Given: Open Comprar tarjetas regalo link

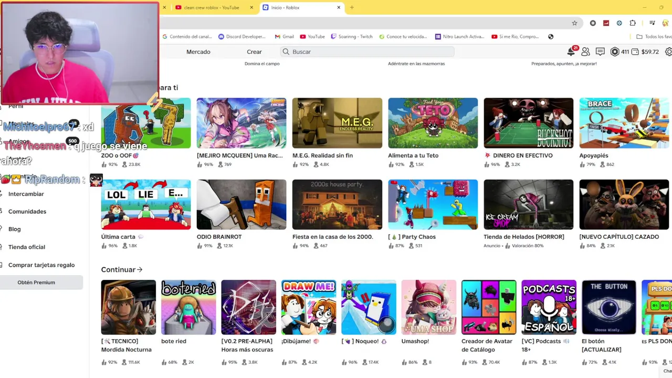Looking at the screenshot, I should coord(41,265).
